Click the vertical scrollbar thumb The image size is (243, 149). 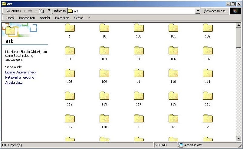tap(239, 37)
